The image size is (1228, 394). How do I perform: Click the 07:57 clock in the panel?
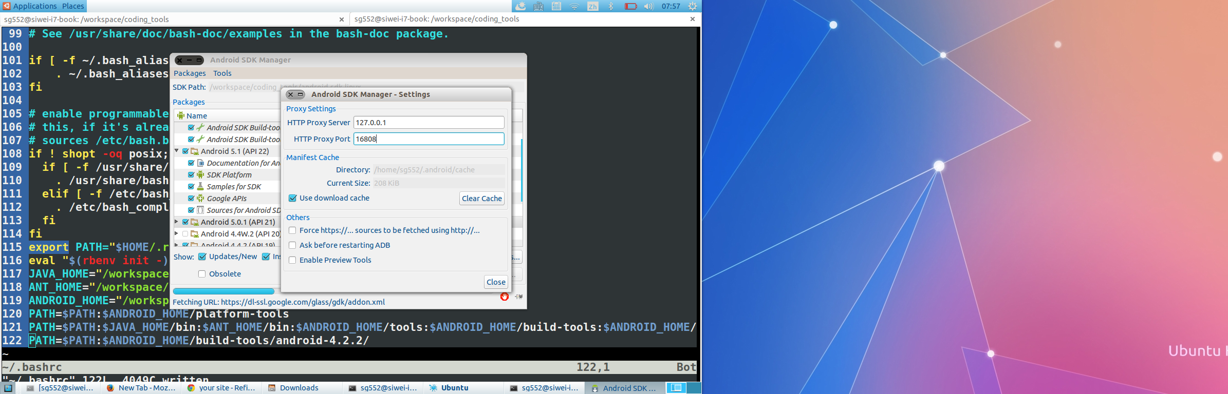point(671,6)
